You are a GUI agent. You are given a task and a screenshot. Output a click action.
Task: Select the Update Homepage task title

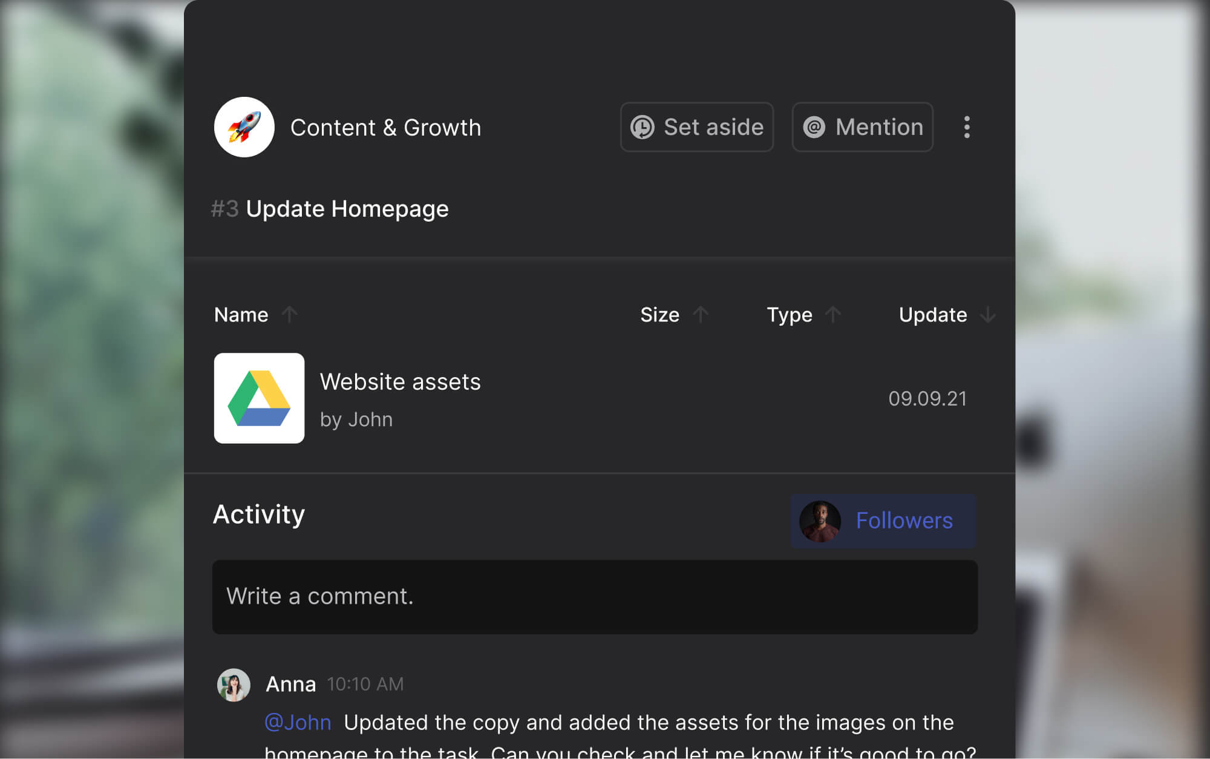point(347,209)
